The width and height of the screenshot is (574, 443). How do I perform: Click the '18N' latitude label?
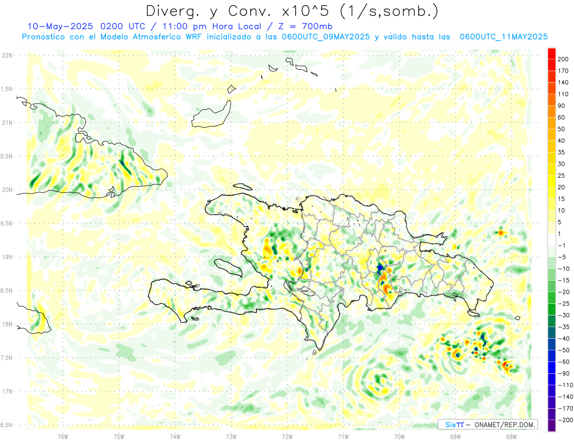[6, 324]
